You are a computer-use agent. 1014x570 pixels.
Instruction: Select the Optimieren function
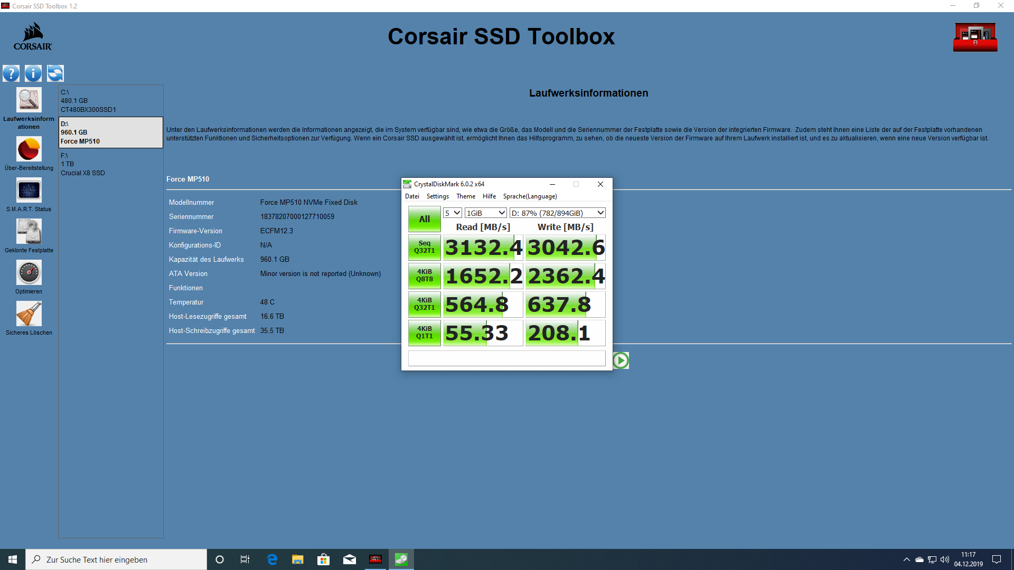(x=29, y=272)
